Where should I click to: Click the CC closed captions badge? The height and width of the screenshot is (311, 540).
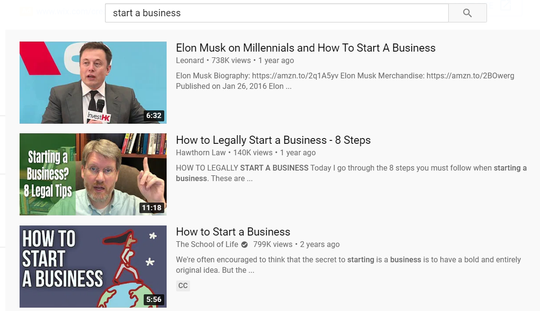pos(183,286)
